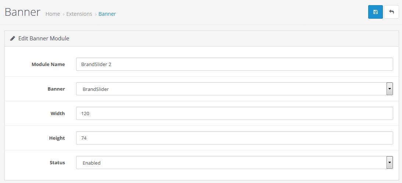
Task: Click the blue Banner breadcrumb link
Action: coord(107,14)
